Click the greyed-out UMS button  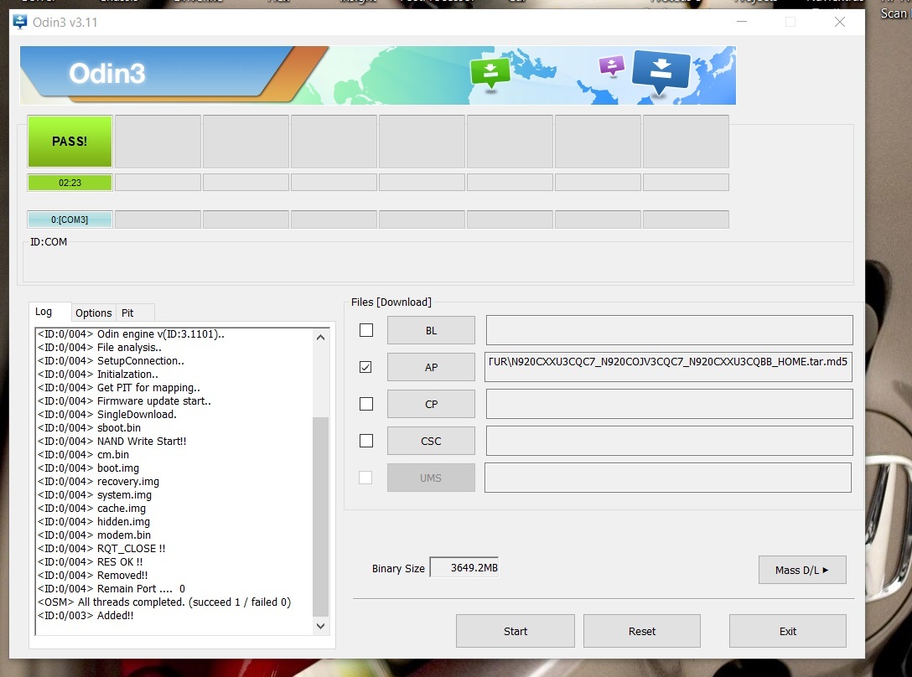[431, 478]
